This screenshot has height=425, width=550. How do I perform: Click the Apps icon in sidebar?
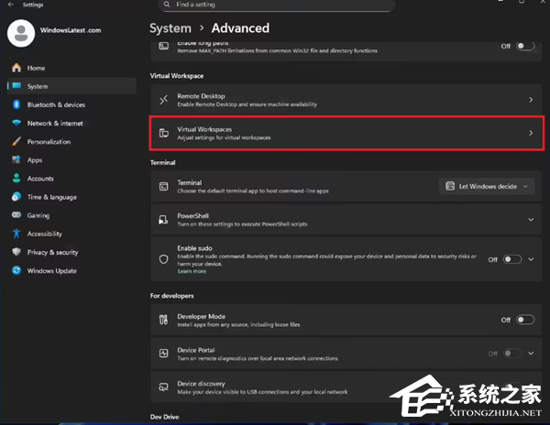[x=16, y=159]
